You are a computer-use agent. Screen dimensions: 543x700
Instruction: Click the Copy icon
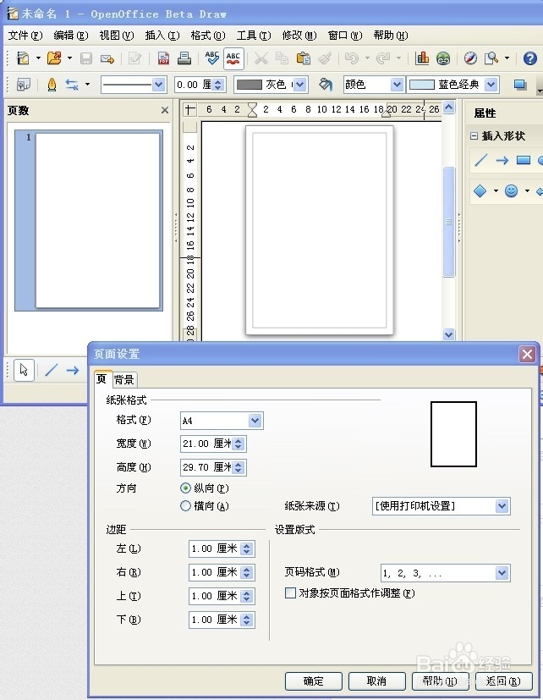(282, 58)
